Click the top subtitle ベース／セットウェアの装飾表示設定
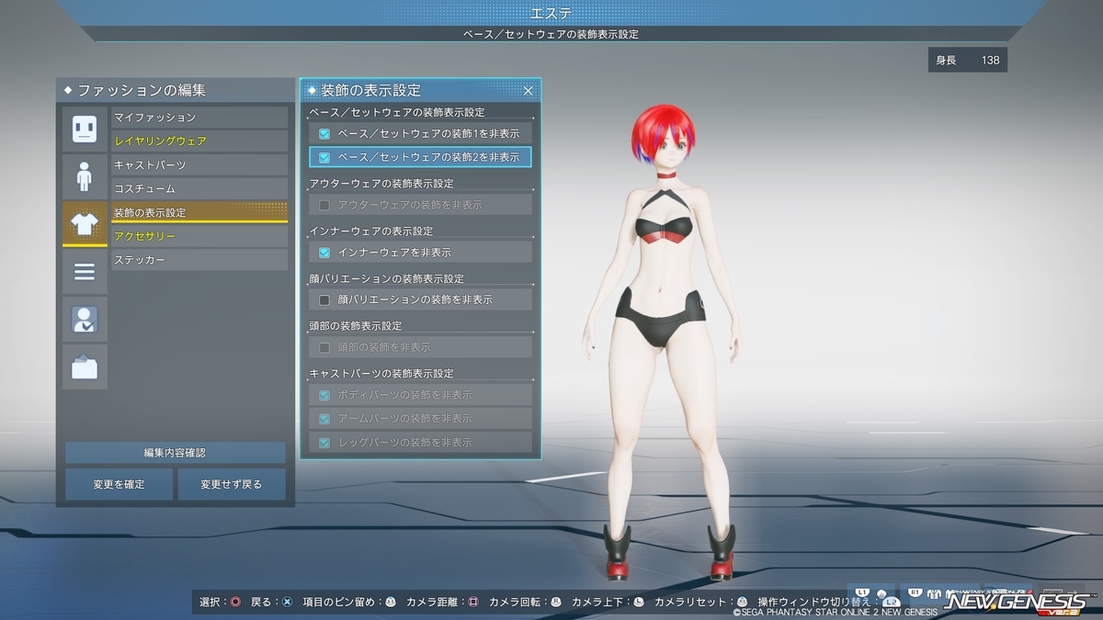The image size is (1103, 620). tap(551, 34)
